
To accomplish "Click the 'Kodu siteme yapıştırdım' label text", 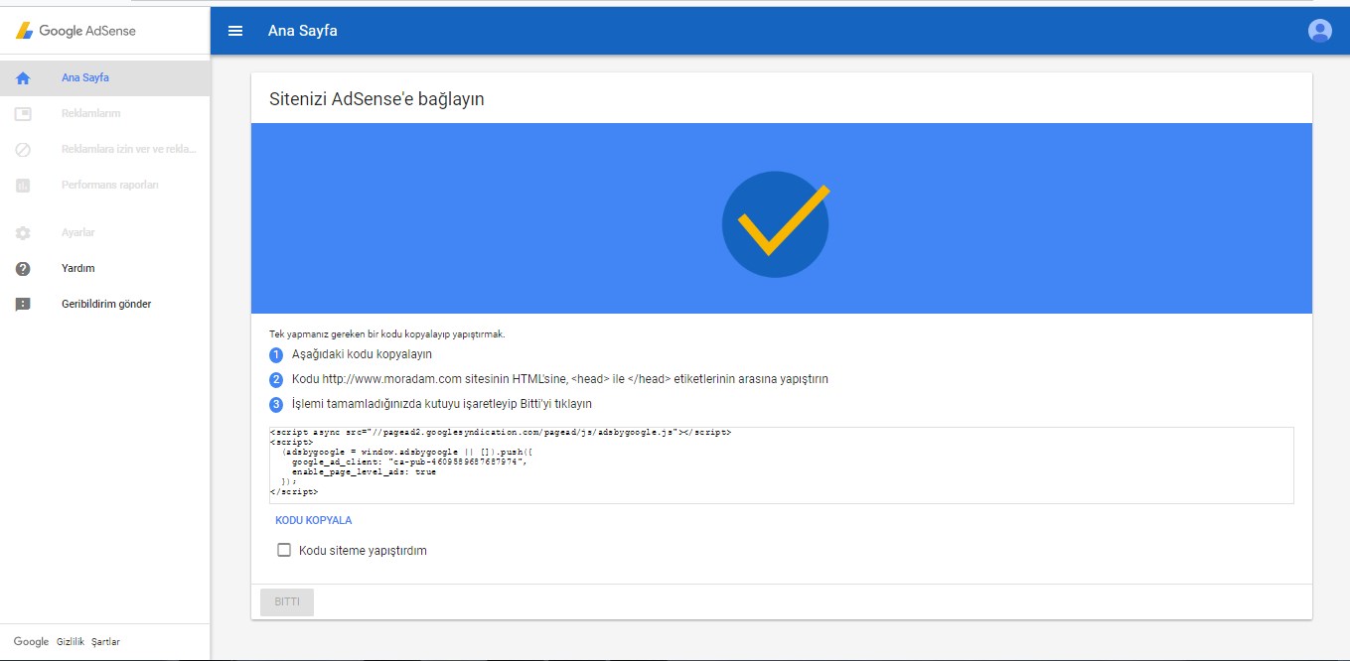I will 363,550.
